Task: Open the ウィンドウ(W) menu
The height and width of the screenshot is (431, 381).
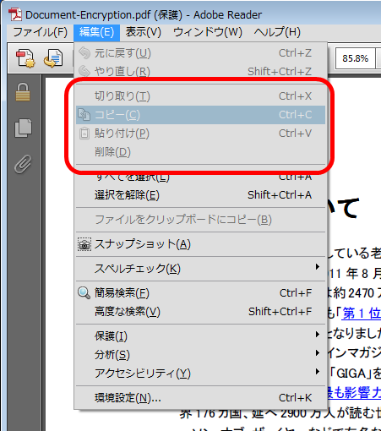Action: coord(208,32)
